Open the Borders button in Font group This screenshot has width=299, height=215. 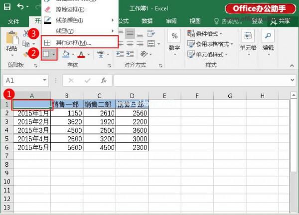49,54
